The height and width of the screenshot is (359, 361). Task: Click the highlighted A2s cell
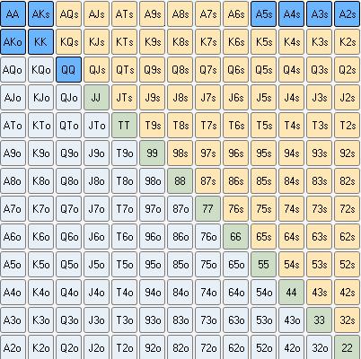click(347, 13)
